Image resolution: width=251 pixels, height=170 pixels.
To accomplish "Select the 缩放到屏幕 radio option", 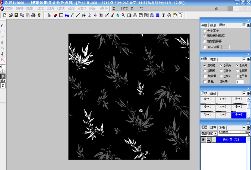I will tap(204, 41).
